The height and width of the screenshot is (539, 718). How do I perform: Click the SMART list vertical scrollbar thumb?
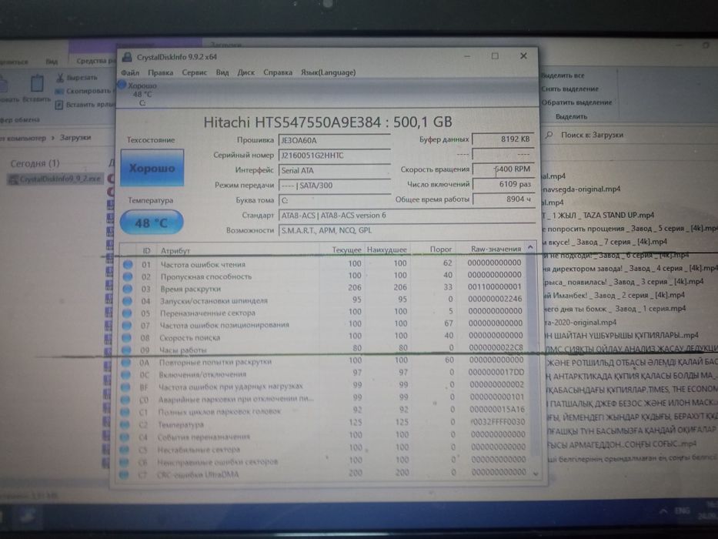(532, 353)
